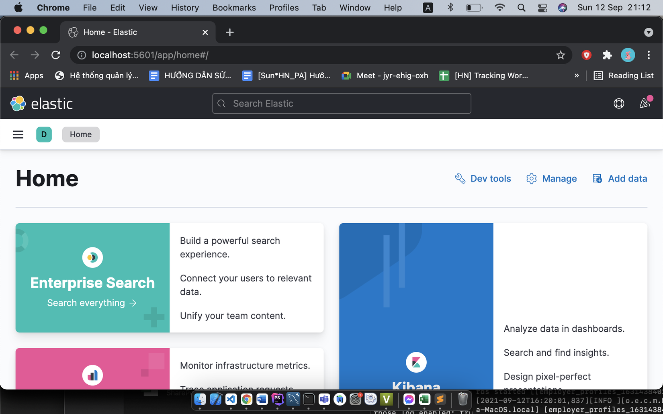Focus the Search Elastic input field
The height and width of the screenshot is (414, 663).
342,104
